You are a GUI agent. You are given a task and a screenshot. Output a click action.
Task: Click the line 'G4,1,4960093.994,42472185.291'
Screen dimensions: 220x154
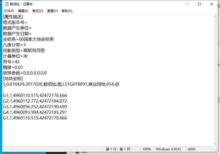click(35, 112)
